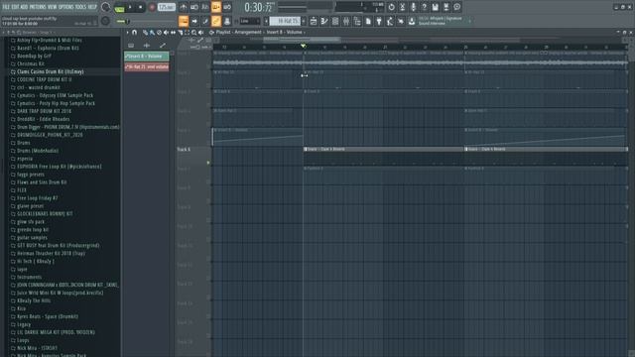Open the ADD menu
The height and width of the screenshot is (357, 635).
(24, 7)
